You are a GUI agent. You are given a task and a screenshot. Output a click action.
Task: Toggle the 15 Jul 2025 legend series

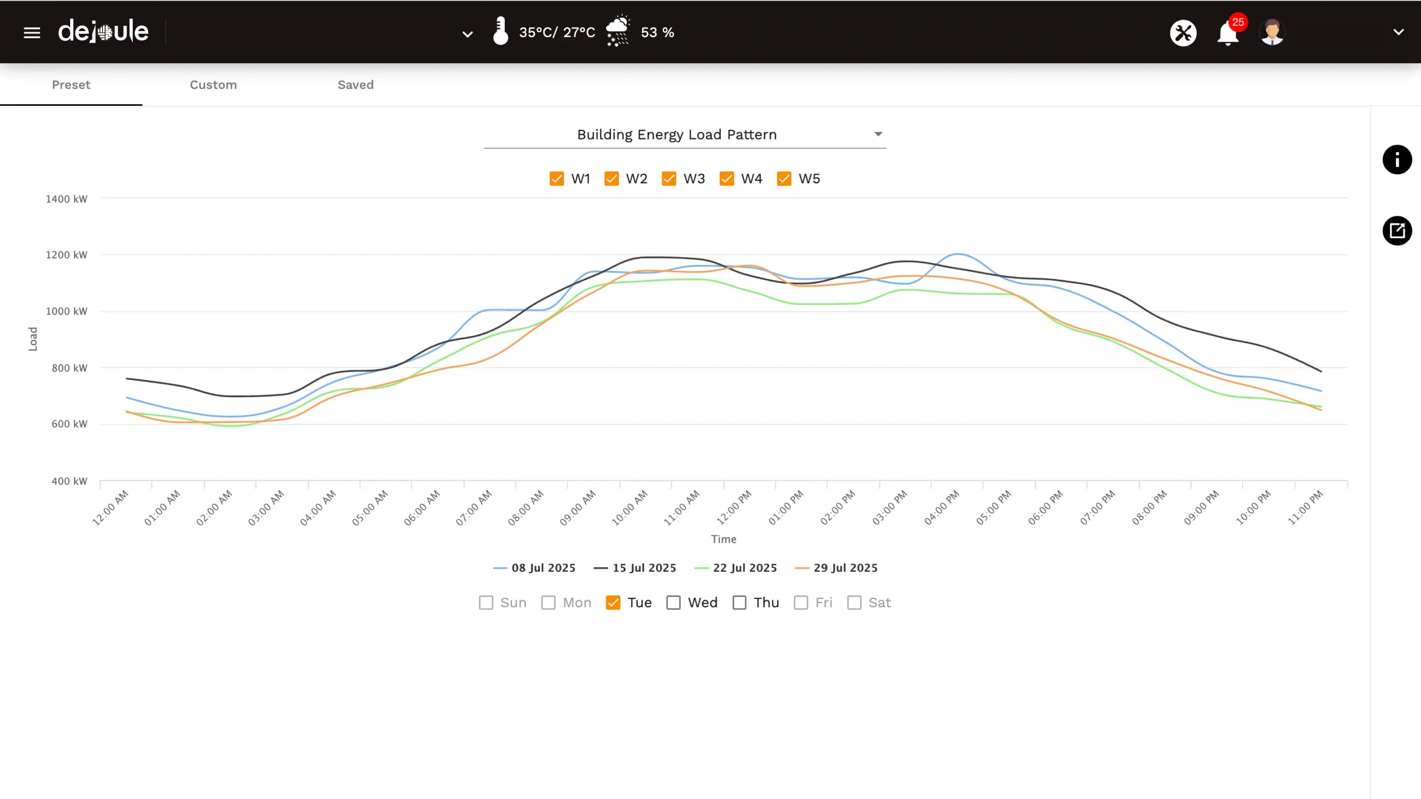coord(644,568)
